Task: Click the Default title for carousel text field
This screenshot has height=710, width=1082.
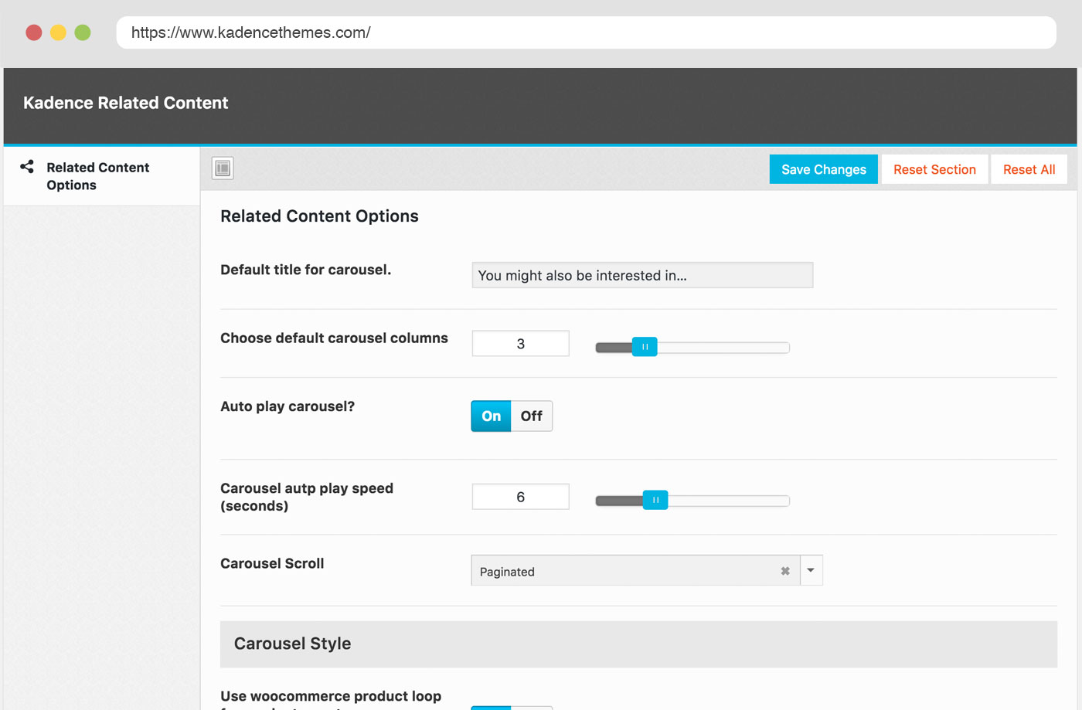Action: click(642, 275)
